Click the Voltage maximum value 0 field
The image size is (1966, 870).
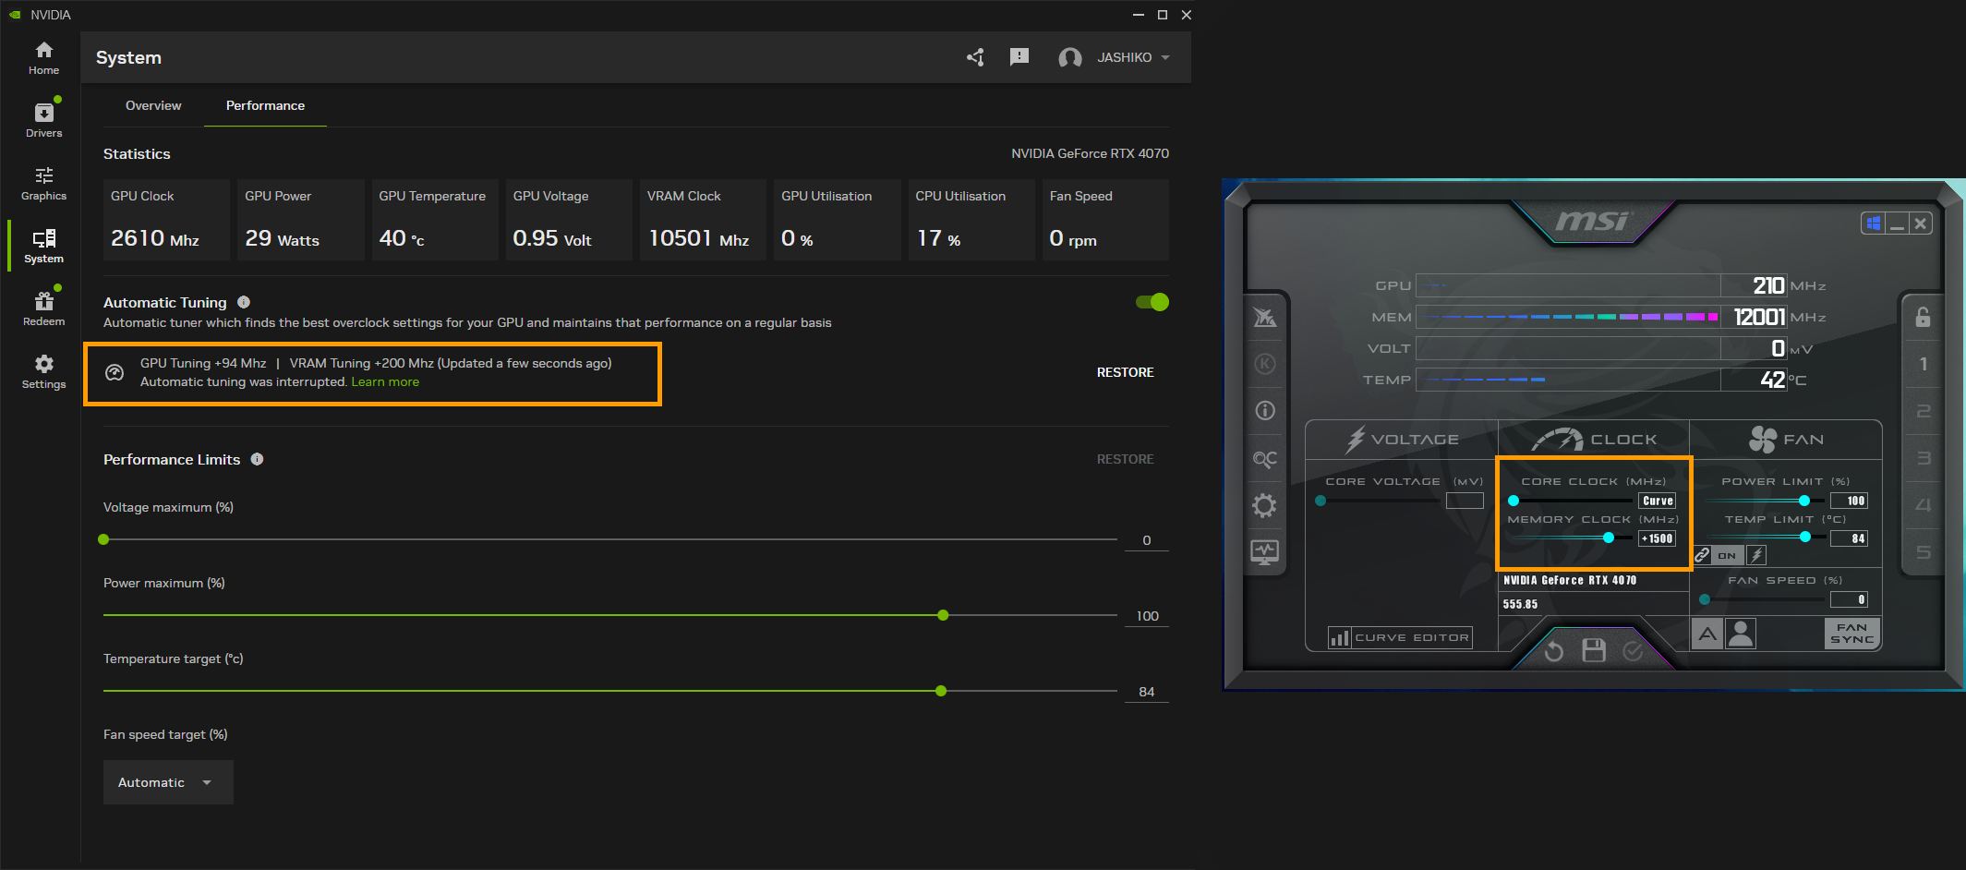(x=1147, y=540)
